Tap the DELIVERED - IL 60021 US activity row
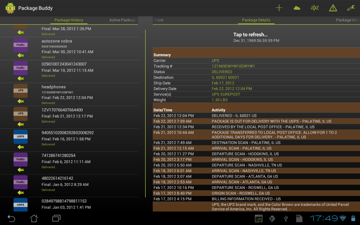This screenshot has width=360, height=225. (x=256, y=116)
